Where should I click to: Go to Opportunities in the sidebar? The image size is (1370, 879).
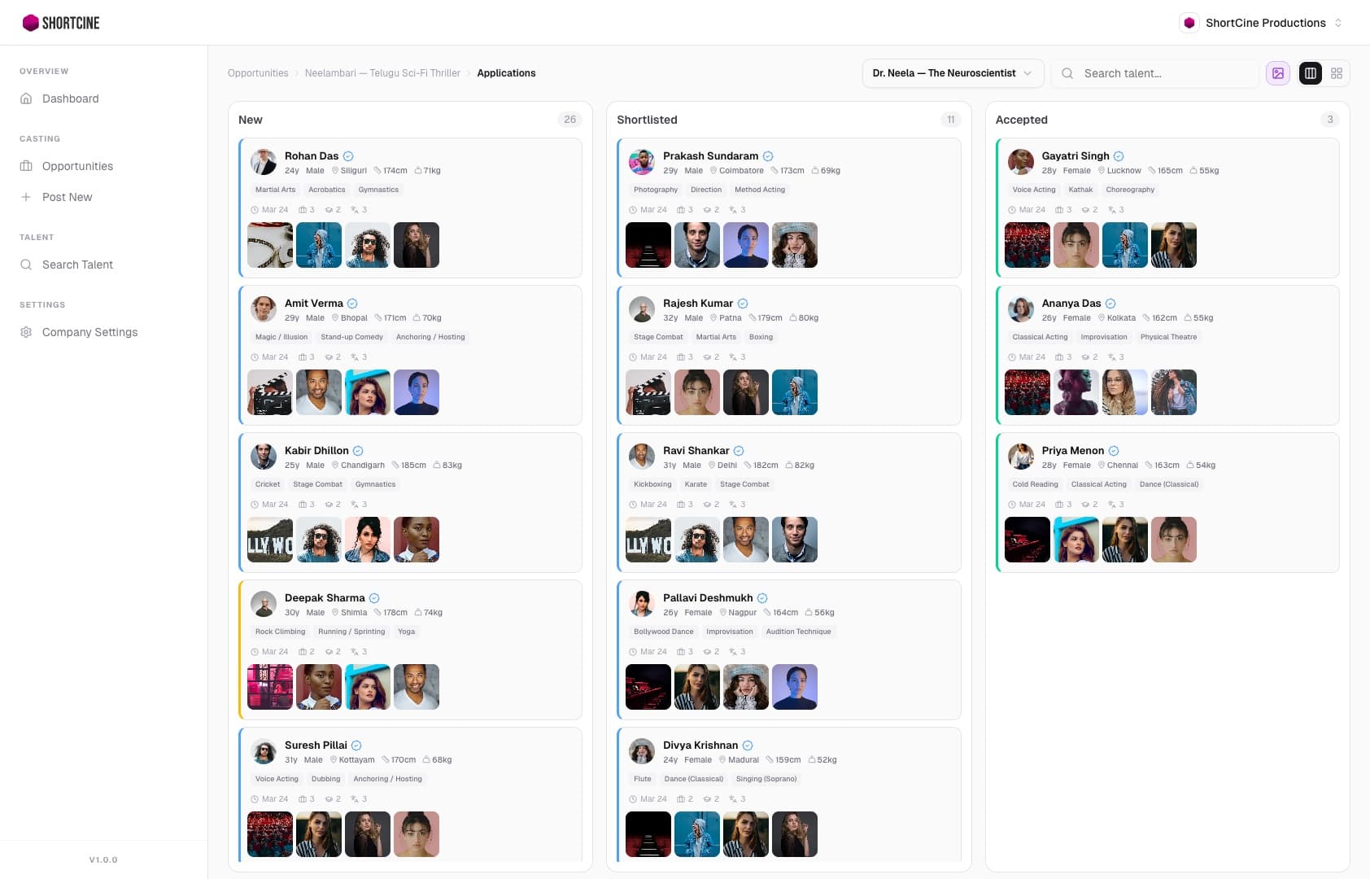[x=77, y=166]
